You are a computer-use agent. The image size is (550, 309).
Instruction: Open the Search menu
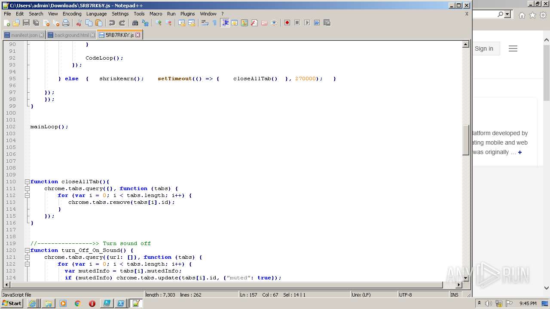click(36, 14)
